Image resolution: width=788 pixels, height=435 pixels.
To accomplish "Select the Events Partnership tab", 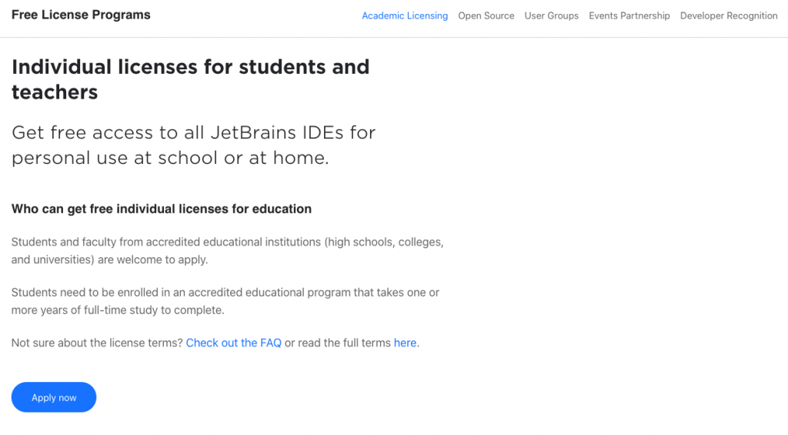I will tap(629, 15).
